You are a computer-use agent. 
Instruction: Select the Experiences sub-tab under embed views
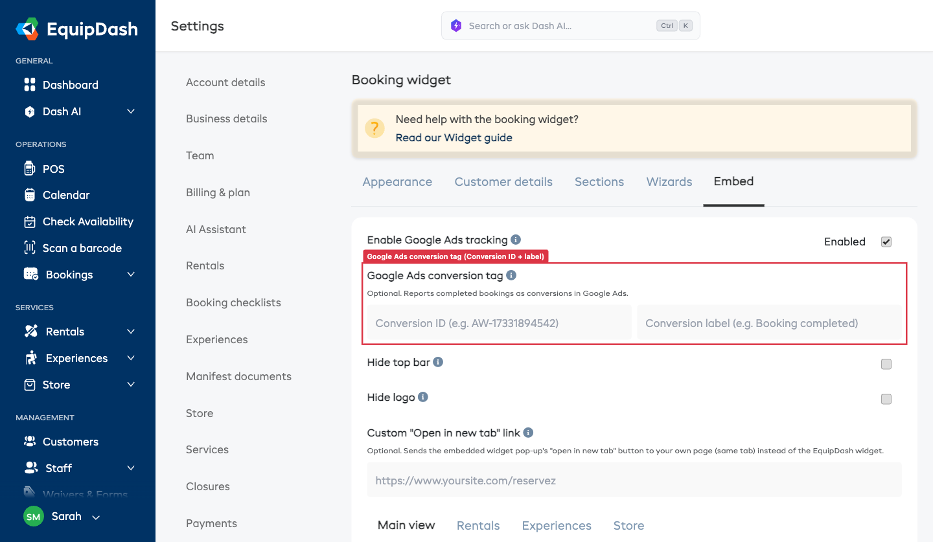pyautogui.click(x=557, y=526)
